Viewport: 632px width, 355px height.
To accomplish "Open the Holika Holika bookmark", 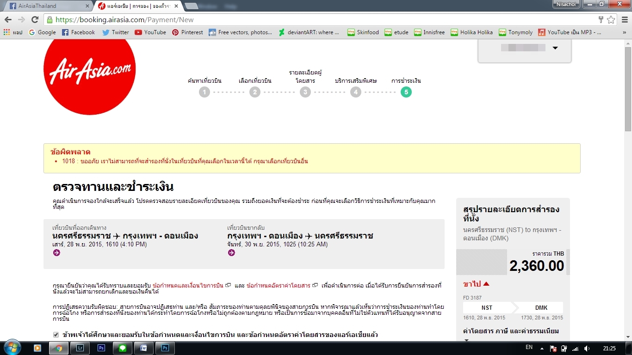I will click(x=472, y=32).
